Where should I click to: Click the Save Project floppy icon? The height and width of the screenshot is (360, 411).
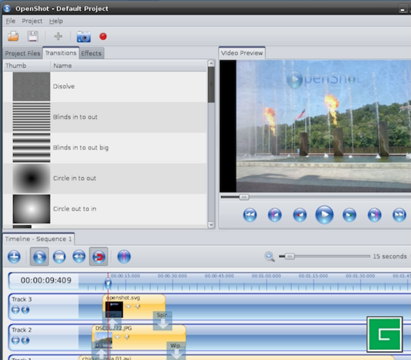pos(33,37)
